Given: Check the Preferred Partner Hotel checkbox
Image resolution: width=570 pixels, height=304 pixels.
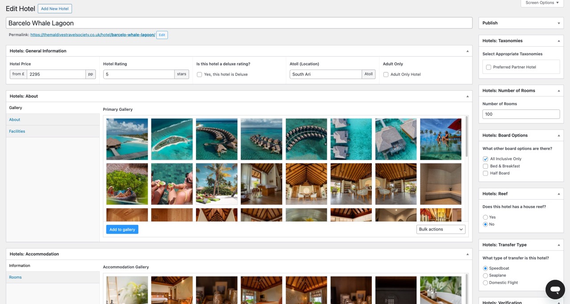Looking at the screenshot, I should (489, 67).
